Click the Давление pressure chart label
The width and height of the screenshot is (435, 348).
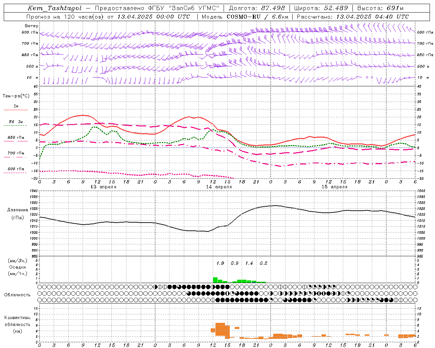click(18, 210)
